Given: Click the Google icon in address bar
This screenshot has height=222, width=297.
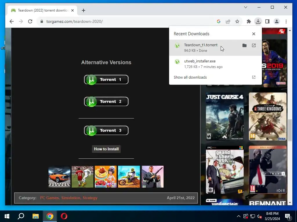Looking at the screenshot, I should click(219, 21).
